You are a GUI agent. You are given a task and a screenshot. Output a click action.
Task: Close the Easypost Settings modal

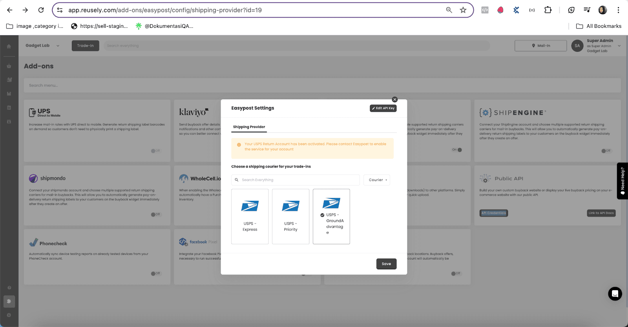click(x=395, y=100)
